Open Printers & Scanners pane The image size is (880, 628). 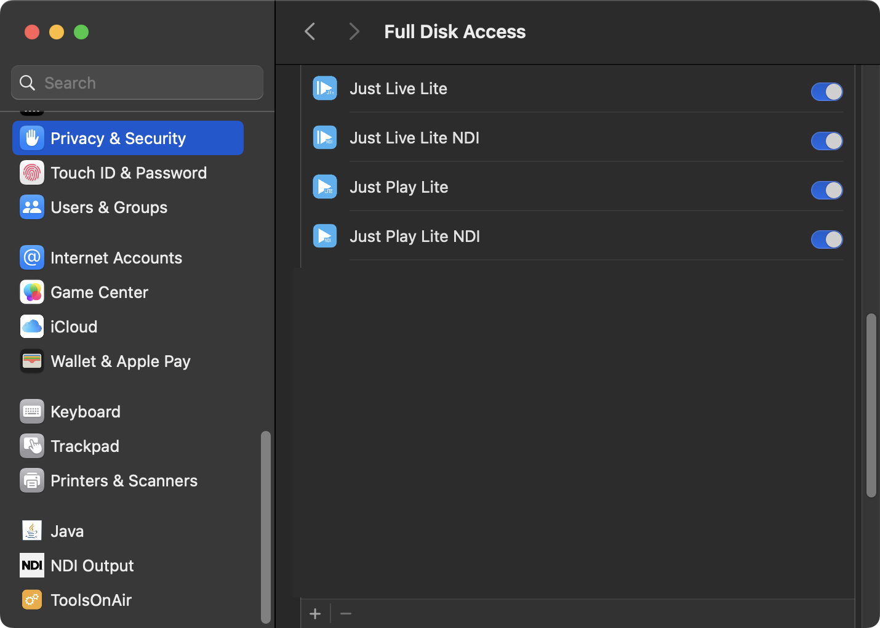128,480
